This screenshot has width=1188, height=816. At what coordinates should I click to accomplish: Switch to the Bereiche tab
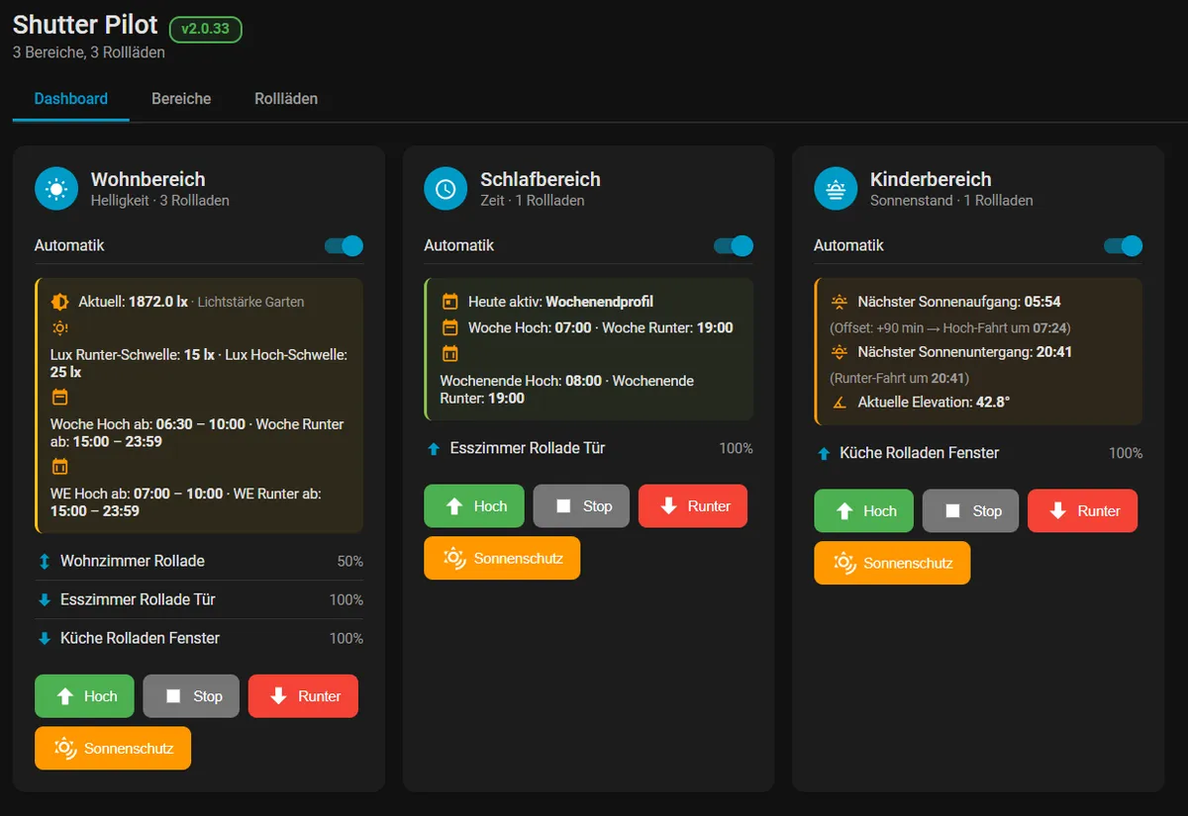pos(181,99)
